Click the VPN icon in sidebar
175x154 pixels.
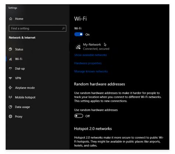[x=10, y=78]
